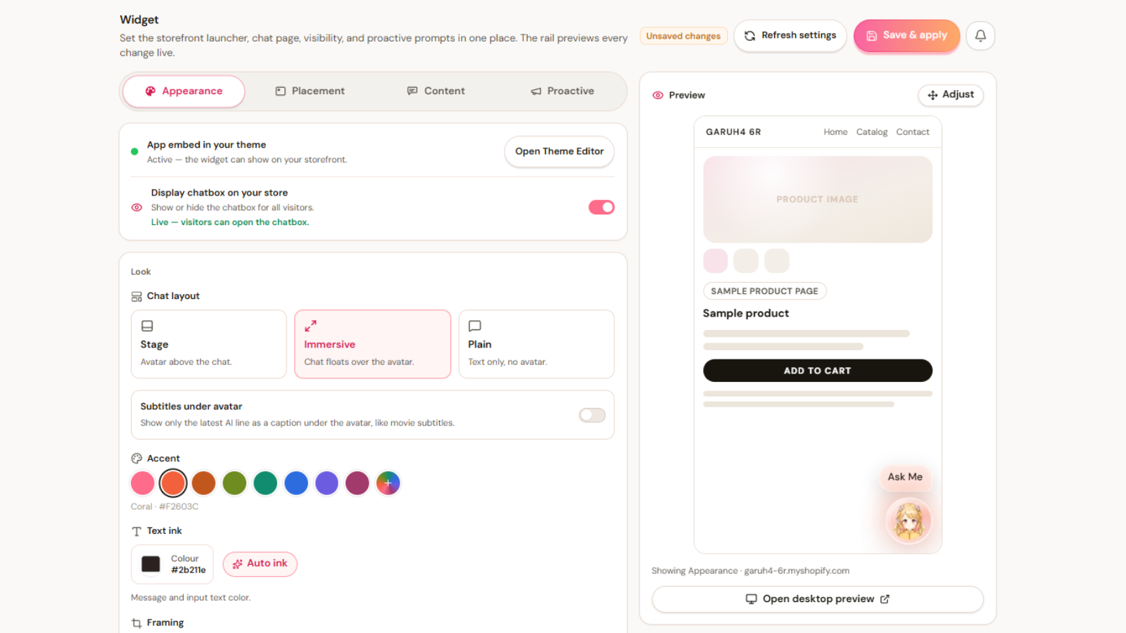Viewport: 1126px width, 633px height.
Task: Enable Subtitles under avatar switch
Action: click(x=592, y=415)
